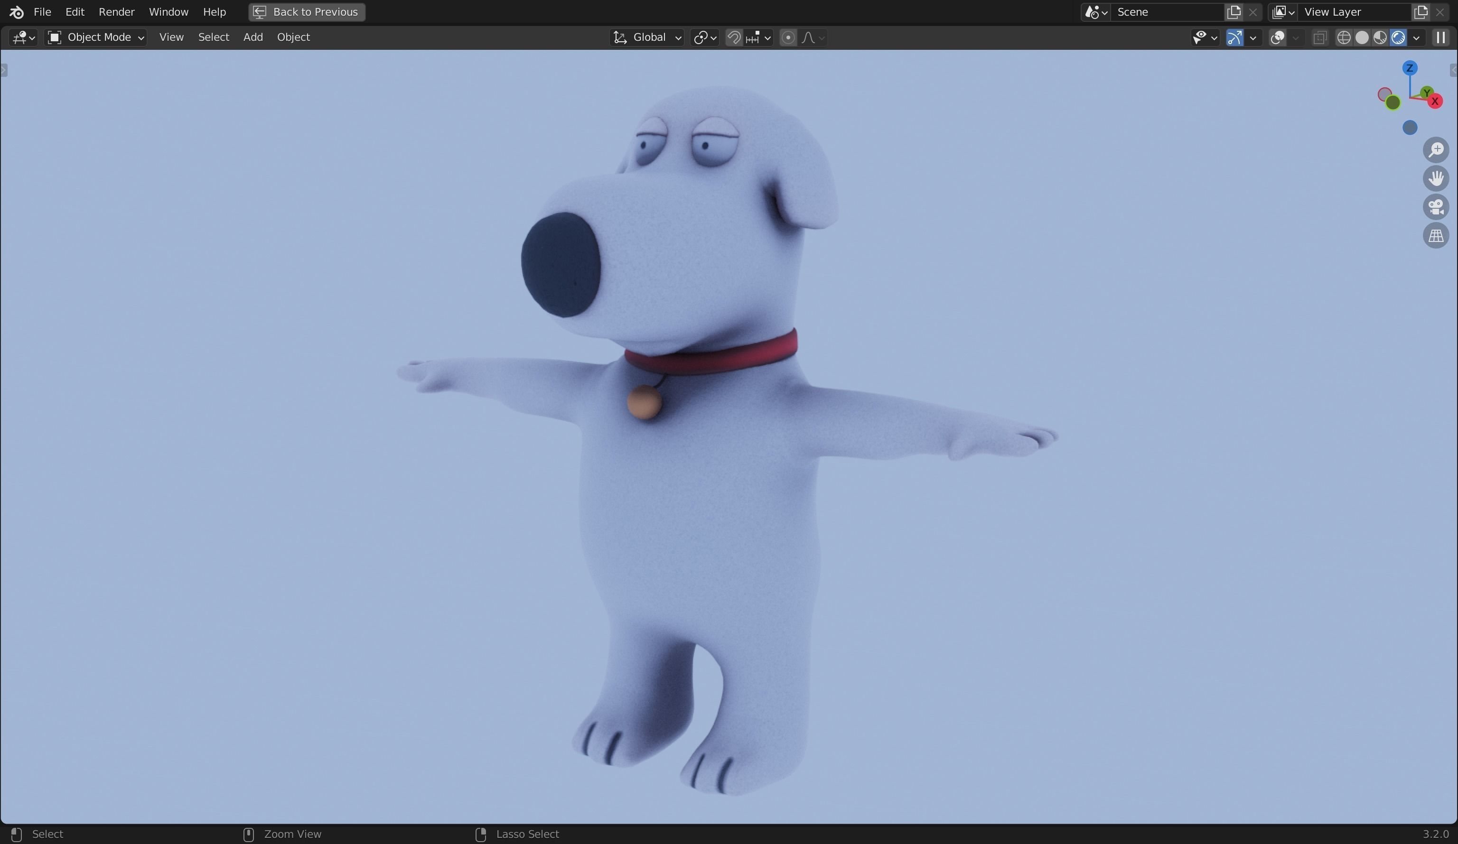
Task: Click the Z axis on navigation gizmo
Action: pos(1410,68)
